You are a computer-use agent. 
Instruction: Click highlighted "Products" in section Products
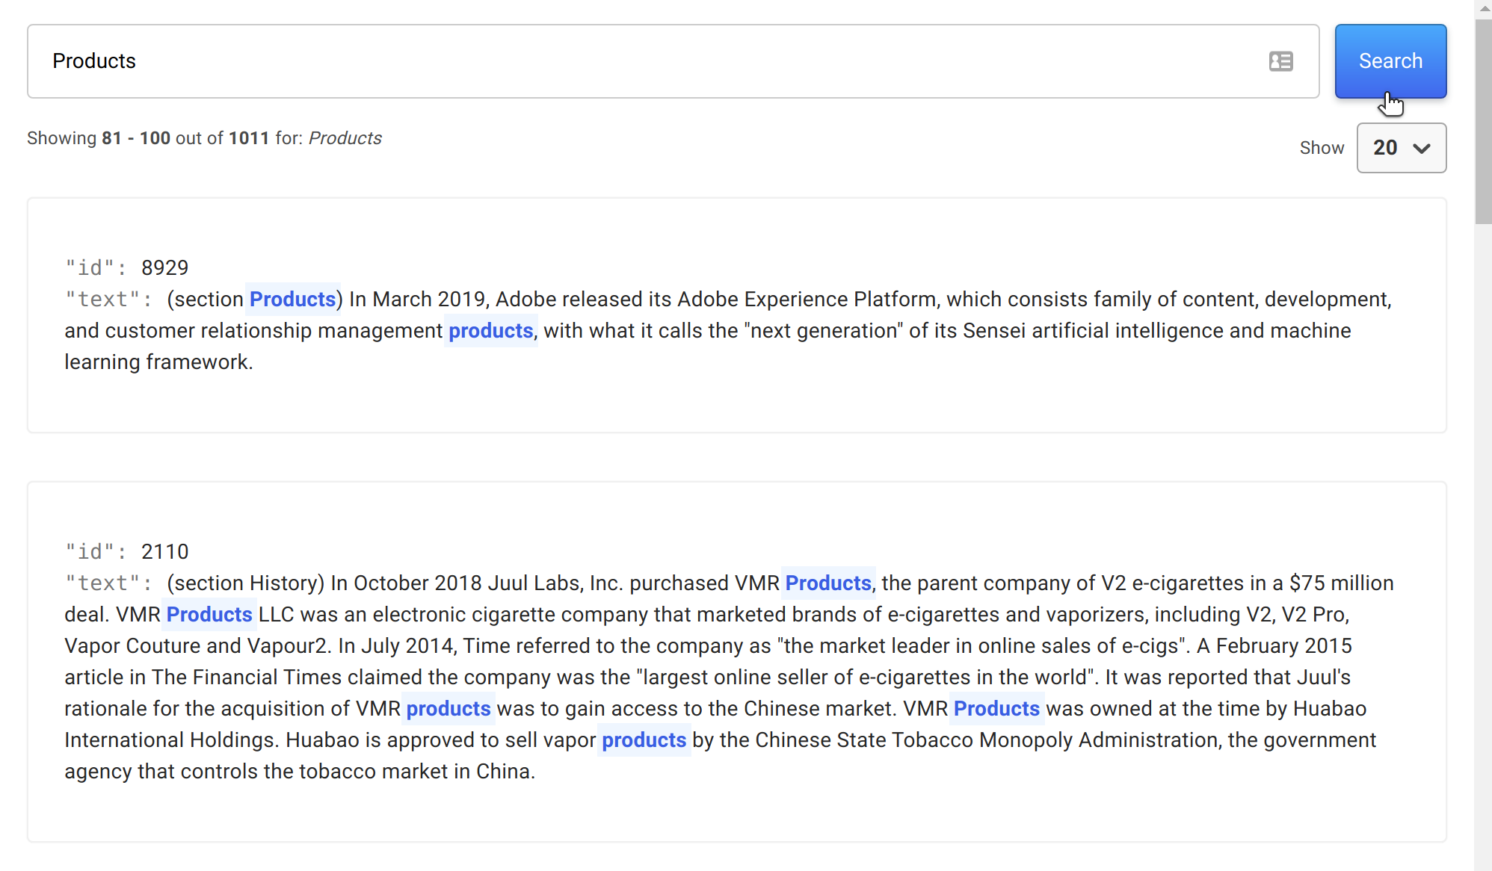point(292,300)
